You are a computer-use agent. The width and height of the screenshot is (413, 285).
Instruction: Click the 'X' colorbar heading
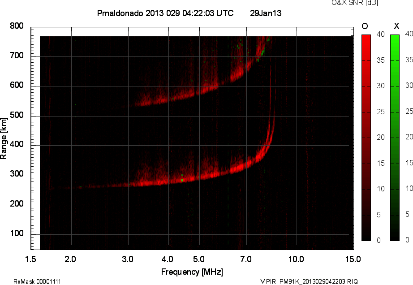(x=396, y=26)
